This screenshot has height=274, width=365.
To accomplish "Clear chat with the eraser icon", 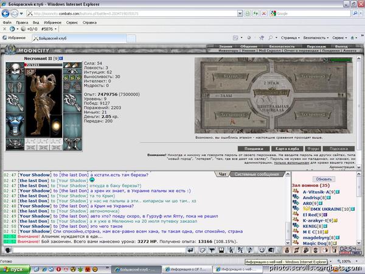I will [203, 250].
